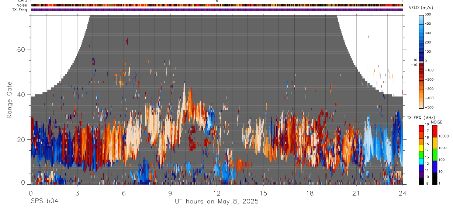Image resolution: width=453 pixels, height=209 pixels.
Task: Click the '12' hour tick on the time axis
Action: [x=217, y=193]
